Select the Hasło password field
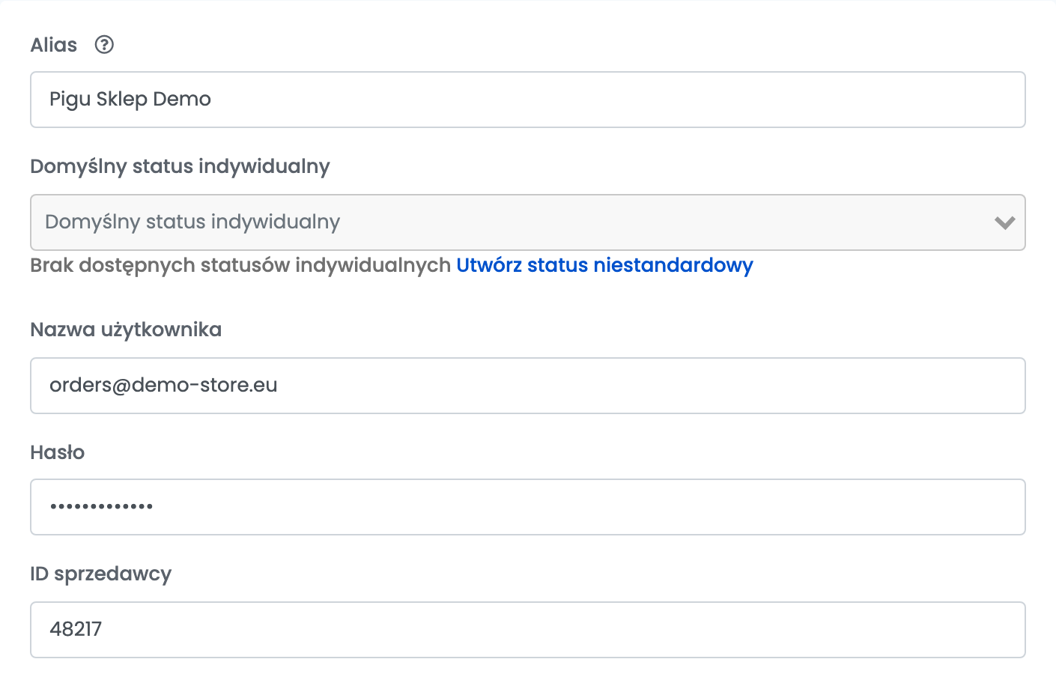Viewport: 1056px width, 674px height. point(527,507)
